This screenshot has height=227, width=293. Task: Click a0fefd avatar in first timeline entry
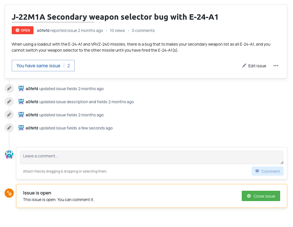pyautogui.click(x=21, y=89)
